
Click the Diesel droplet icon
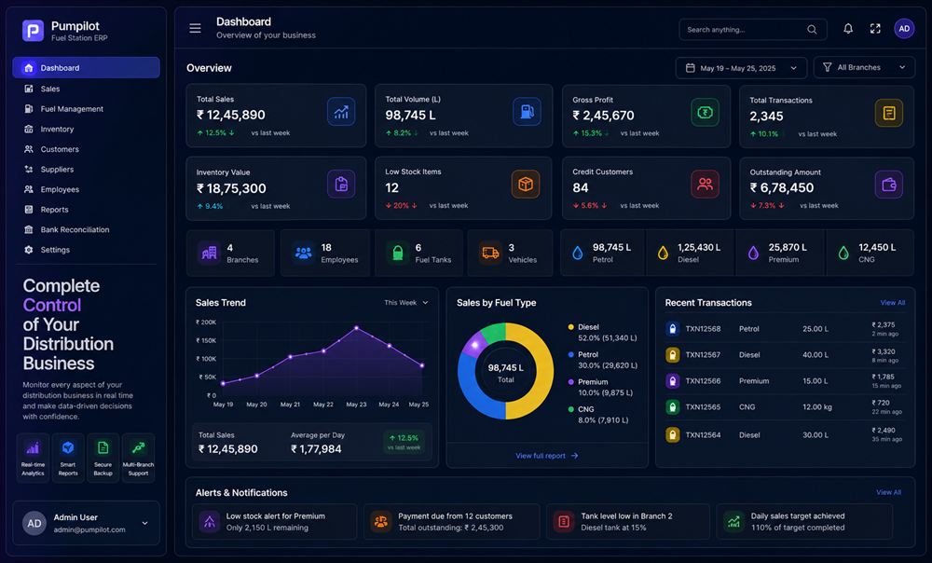[663, 254]
